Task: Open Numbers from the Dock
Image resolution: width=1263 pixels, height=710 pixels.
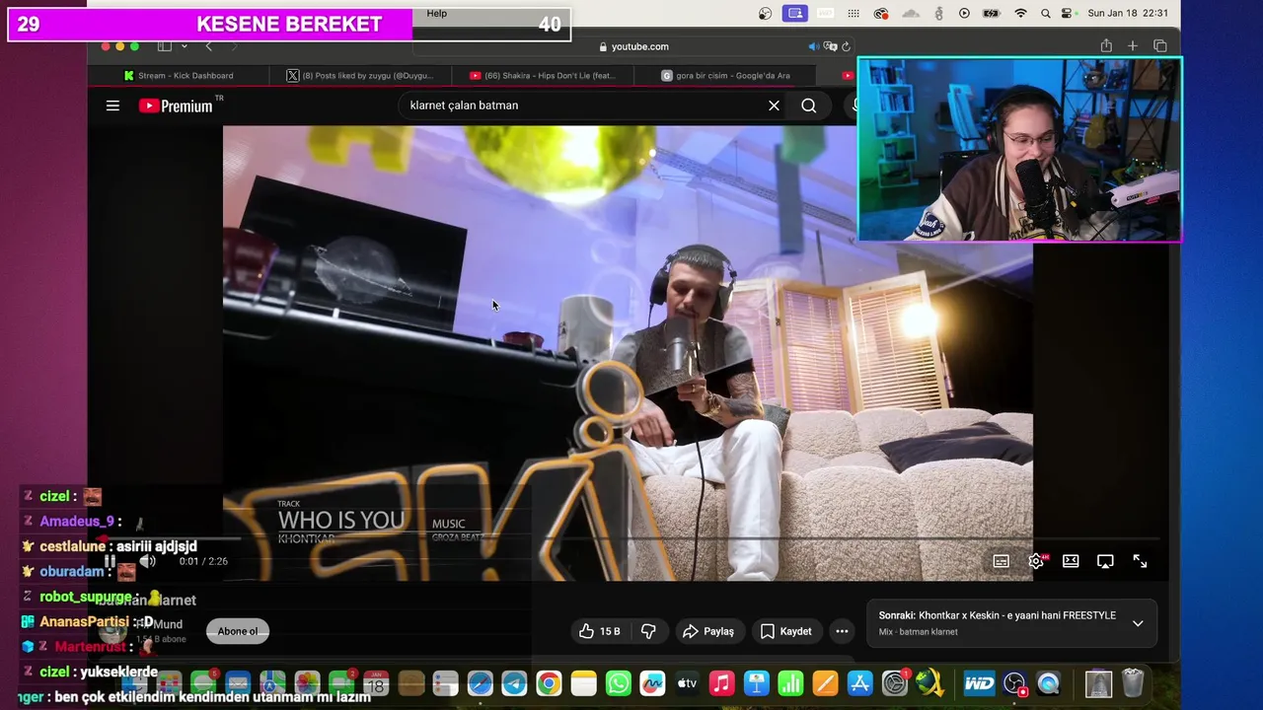Action: click(x=790, y=682)
